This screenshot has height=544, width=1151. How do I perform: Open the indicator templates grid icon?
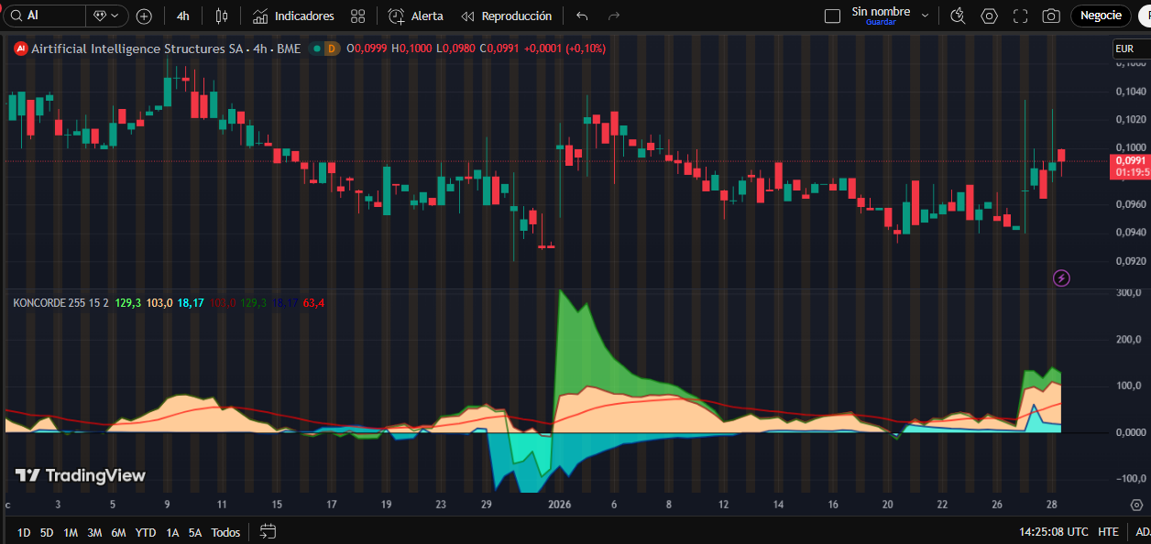(358, 16)
